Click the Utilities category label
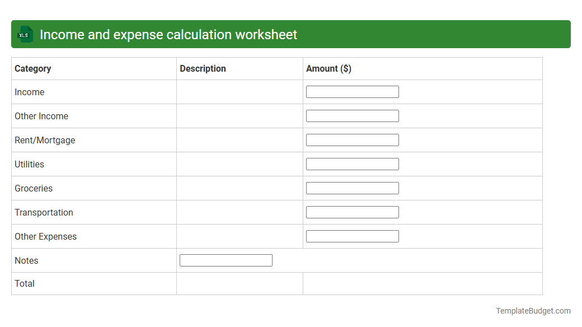Image resolution: width=582 pixels, height=327 pixels. click(x=29, y=164)
